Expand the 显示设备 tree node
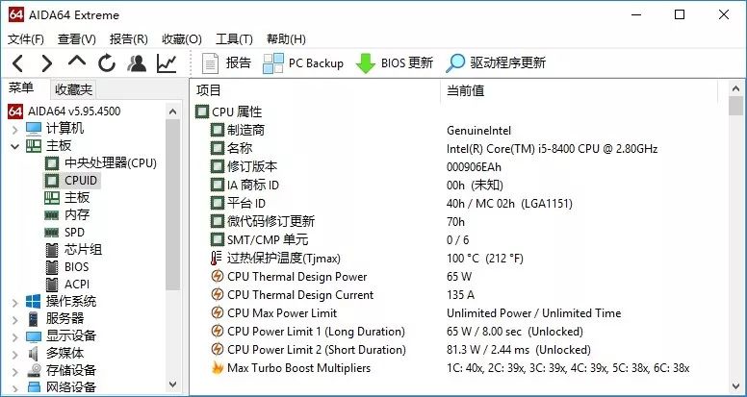747x397 pixels. [x=15, y=336]
